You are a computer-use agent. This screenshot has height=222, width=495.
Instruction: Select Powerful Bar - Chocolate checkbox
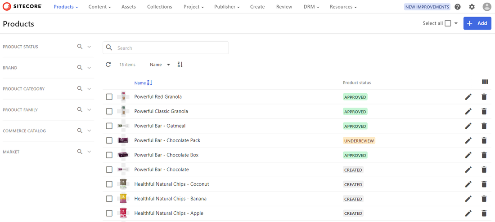coord(109,170)
